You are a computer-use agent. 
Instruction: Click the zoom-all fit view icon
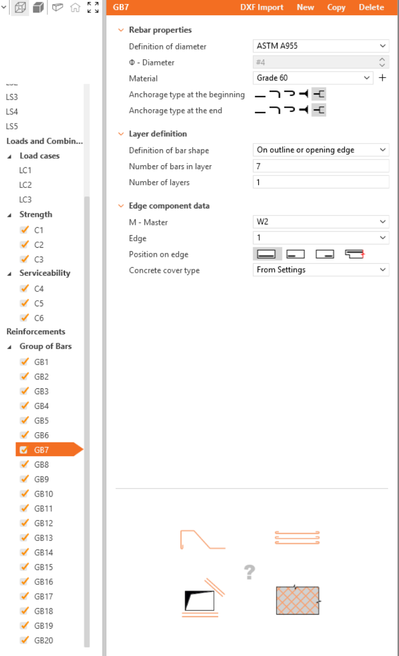92,7
